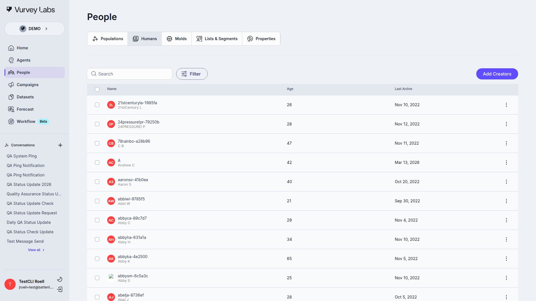Click the Add Creators button
This screenshot has height=301, width=536.
(497, 74)
